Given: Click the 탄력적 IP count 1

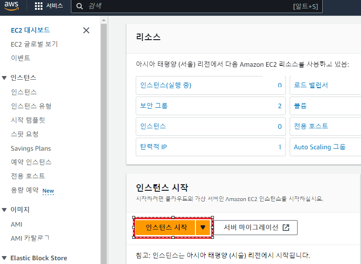Looking at the screenshot, I should pos(280,147).
